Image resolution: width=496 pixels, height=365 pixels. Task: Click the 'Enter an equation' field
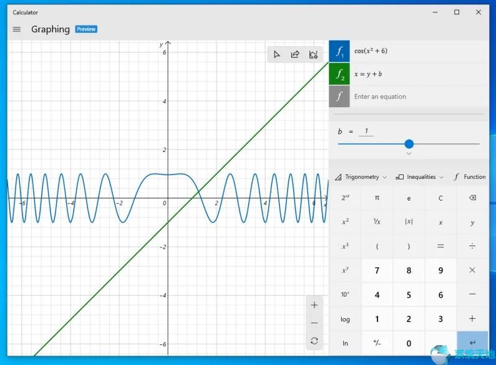tap(419, 97)
